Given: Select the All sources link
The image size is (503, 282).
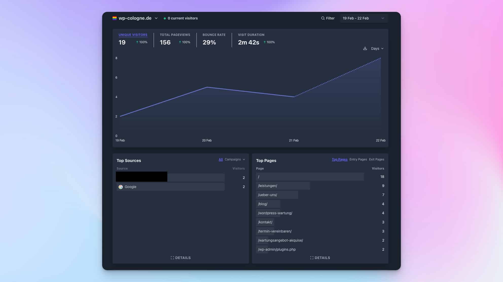Looking at the screenshot, I should click(221, 159).
